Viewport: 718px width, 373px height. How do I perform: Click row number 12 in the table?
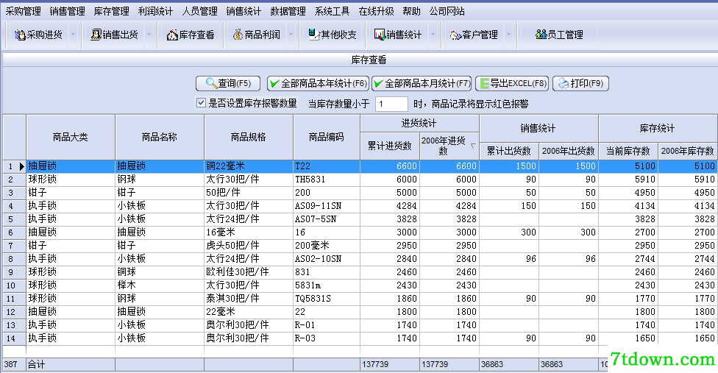point(14,312)
